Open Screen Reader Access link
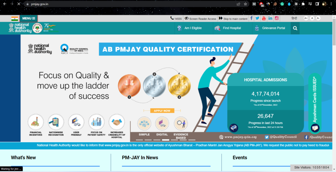This screenshot has height=172, width=336. click(200, 19)
